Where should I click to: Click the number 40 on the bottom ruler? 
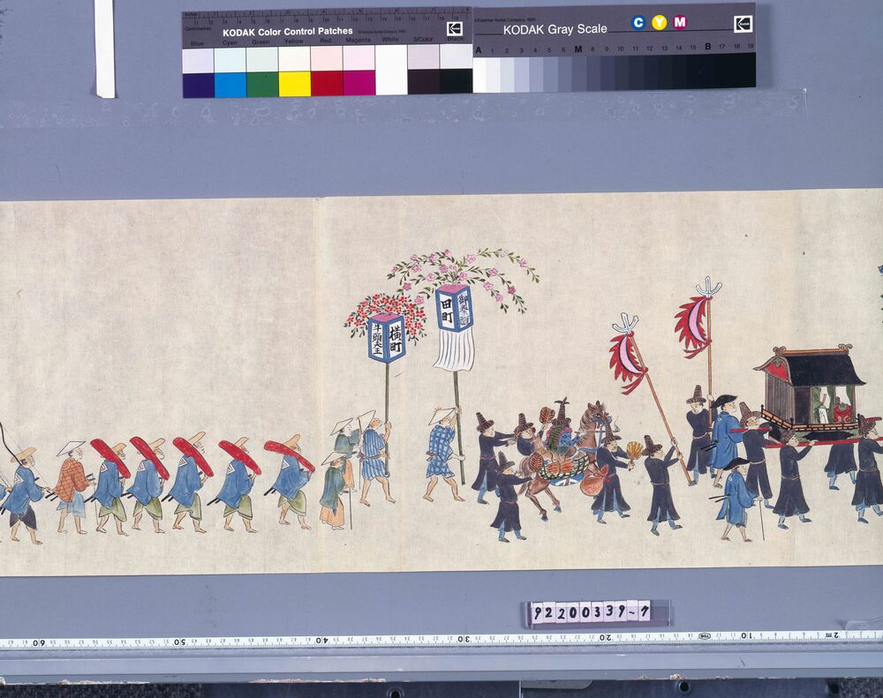click(321, 641)
